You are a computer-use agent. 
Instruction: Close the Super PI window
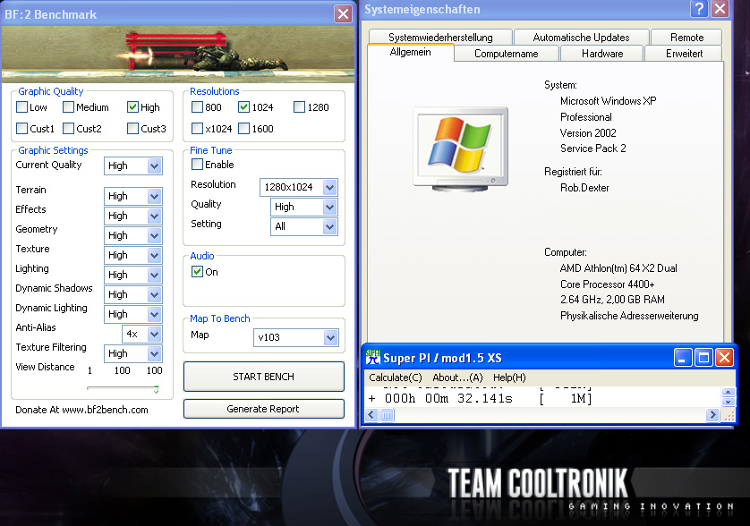[x=725, y=358]
